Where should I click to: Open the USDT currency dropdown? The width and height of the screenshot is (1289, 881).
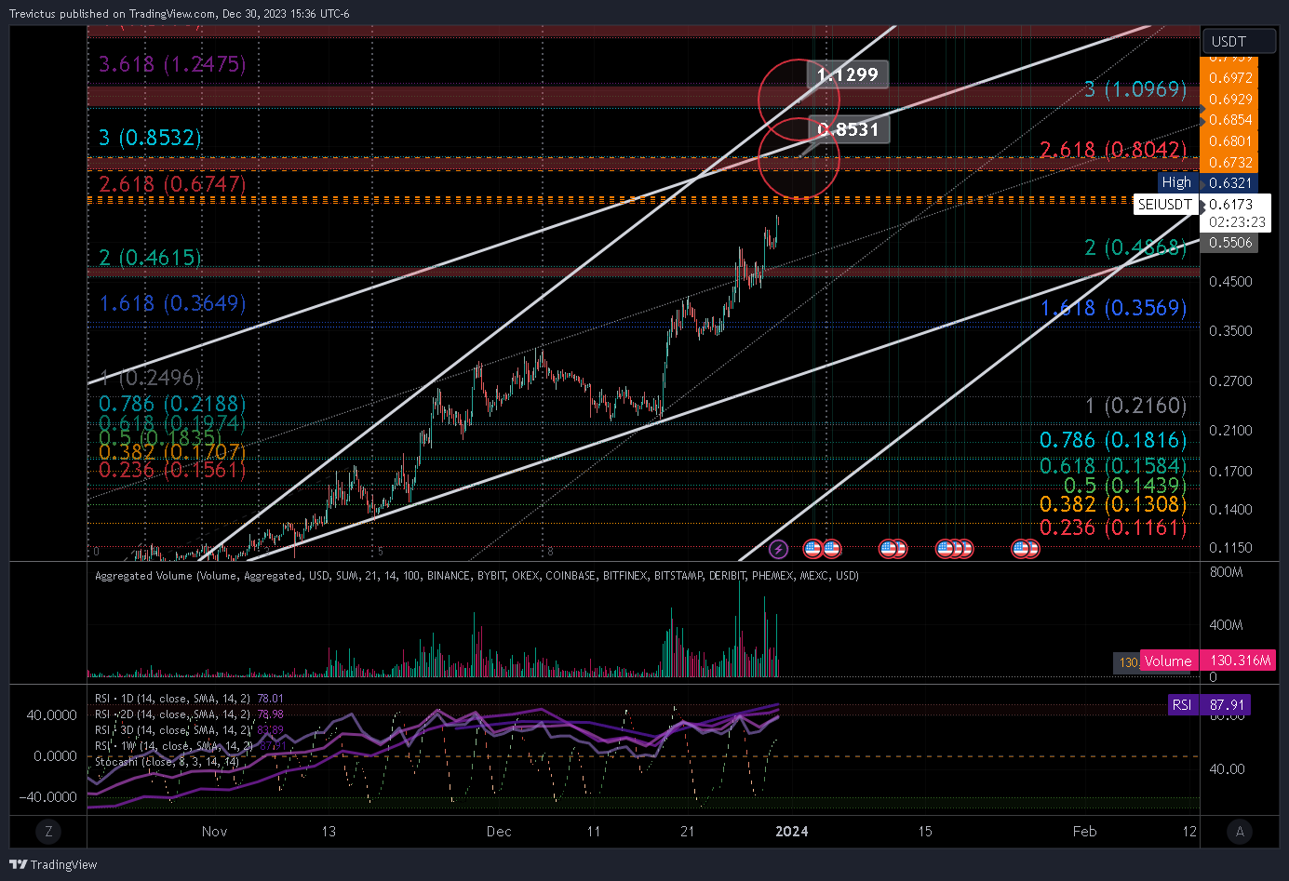click(x=1239, y=41)
